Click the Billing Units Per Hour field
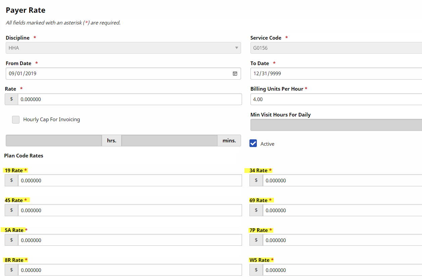 (x=336, y=99)
